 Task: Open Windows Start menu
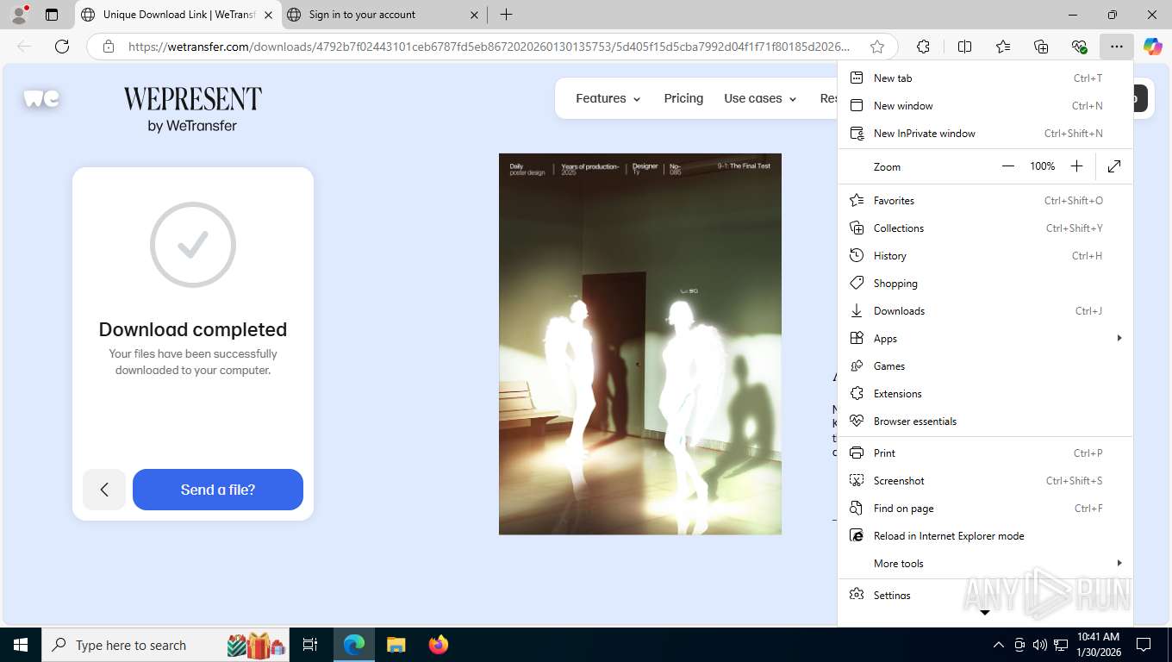click(20, 645)
